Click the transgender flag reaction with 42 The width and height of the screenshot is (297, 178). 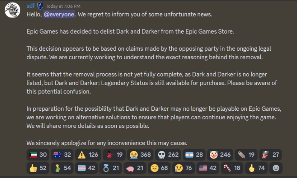tap(86, 168)
